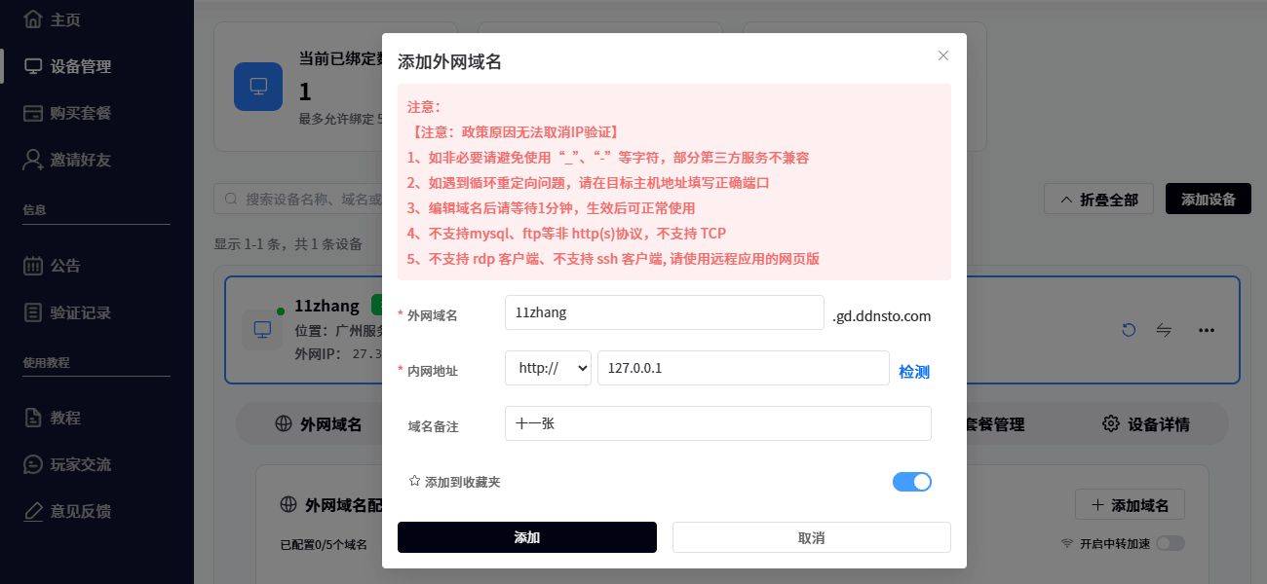Click the search icon in device search box

click(x=232, y=199)
